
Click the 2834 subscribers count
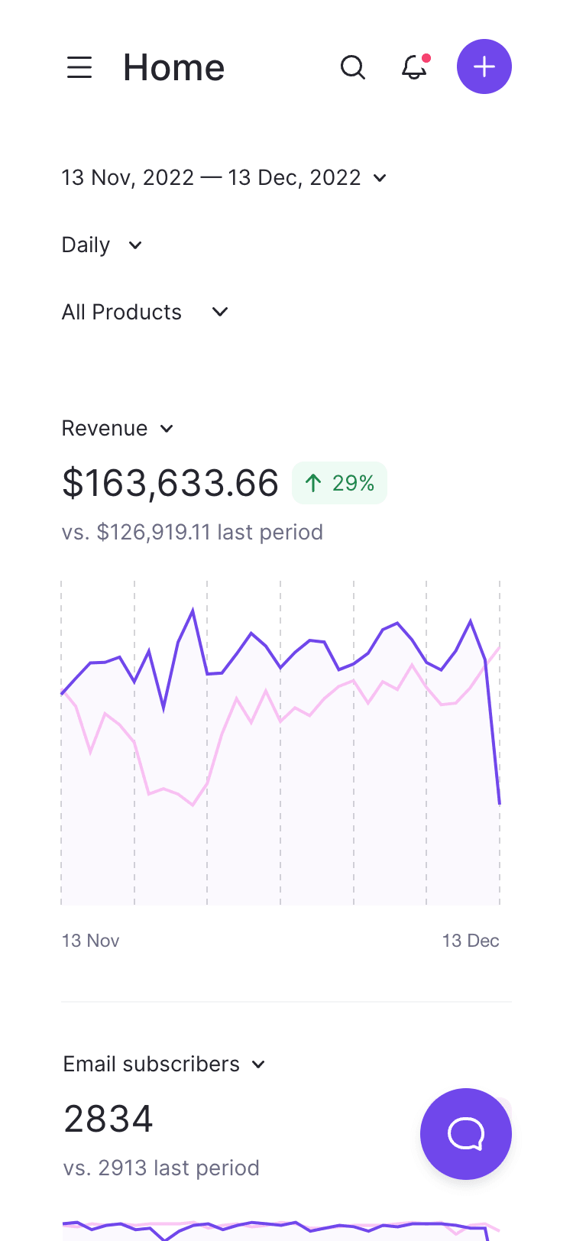click(108, 1119)
